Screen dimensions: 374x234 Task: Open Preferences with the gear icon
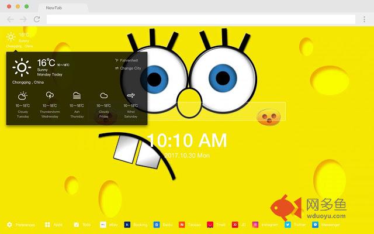click(9, 225)
